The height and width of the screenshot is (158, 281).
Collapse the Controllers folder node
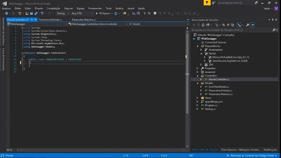pos(198,76)
